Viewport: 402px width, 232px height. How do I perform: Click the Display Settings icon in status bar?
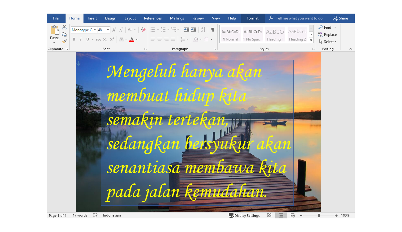(231, 216)
